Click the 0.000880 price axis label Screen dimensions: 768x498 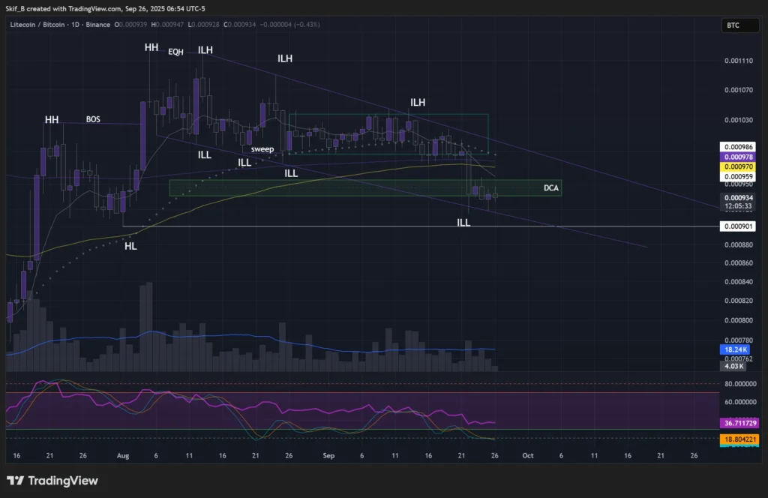[x=739, y=244]
